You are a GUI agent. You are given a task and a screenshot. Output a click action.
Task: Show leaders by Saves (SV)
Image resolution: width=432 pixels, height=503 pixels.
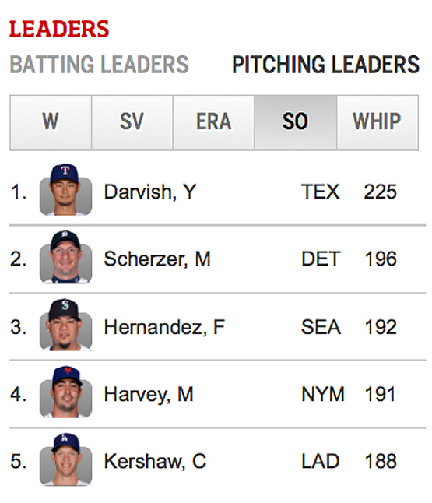pos(132,122)
